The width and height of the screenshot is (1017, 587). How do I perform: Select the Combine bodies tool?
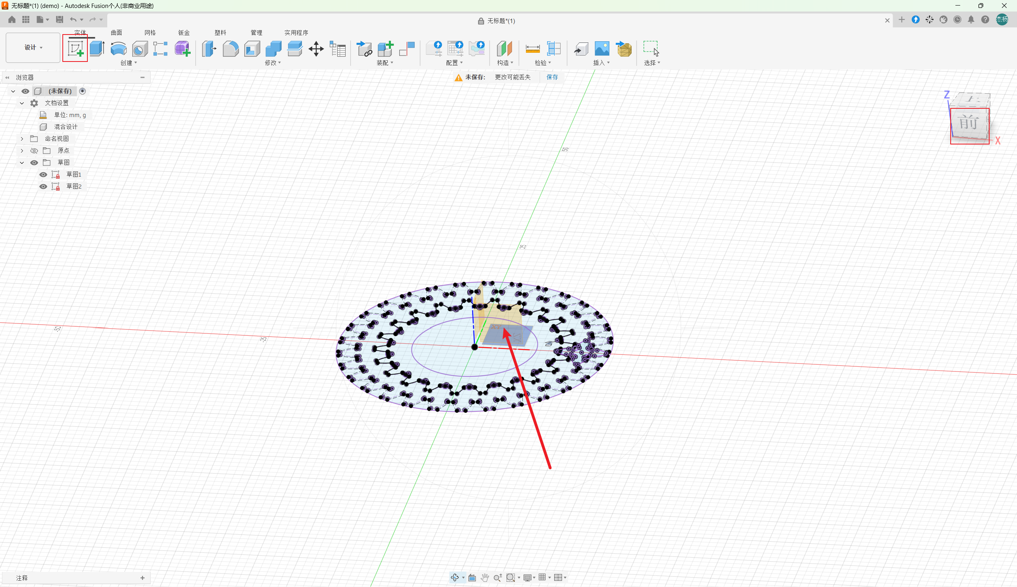(x=273, y=49)
